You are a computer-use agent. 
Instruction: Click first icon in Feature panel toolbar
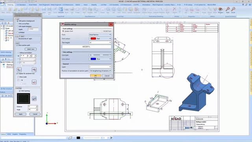coord(3,96)
